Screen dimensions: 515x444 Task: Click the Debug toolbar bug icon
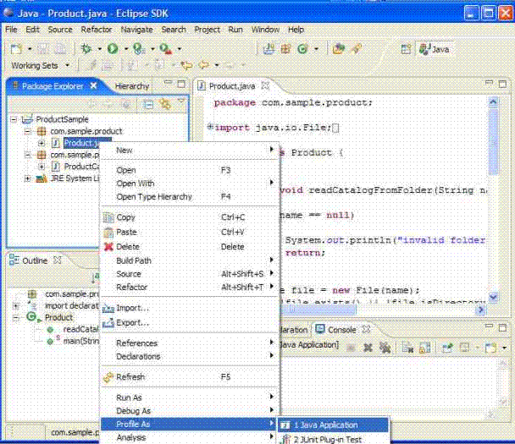tap(86, 49)
